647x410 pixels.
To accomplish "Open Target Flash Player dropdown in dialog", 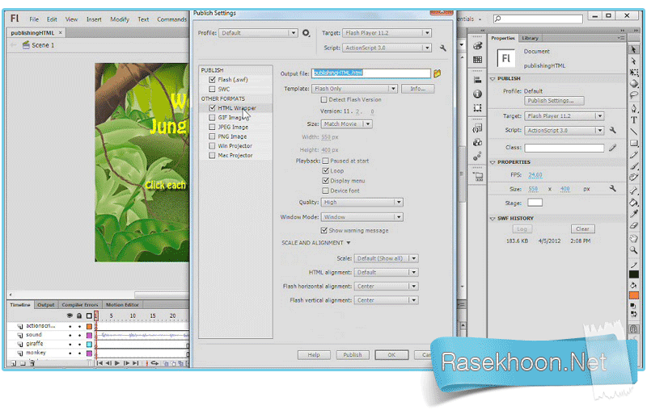I will click(387, 33).
